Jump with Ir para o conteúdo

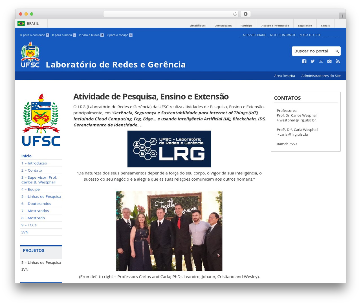tap(35, 35)
